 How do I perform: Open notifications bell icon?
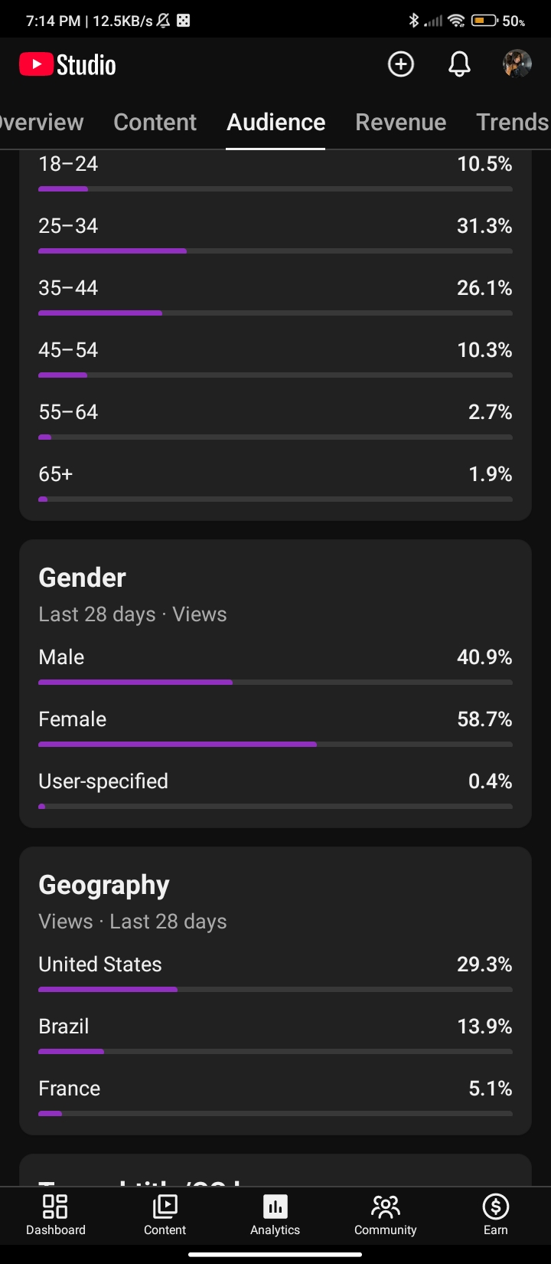click(459, 64)
